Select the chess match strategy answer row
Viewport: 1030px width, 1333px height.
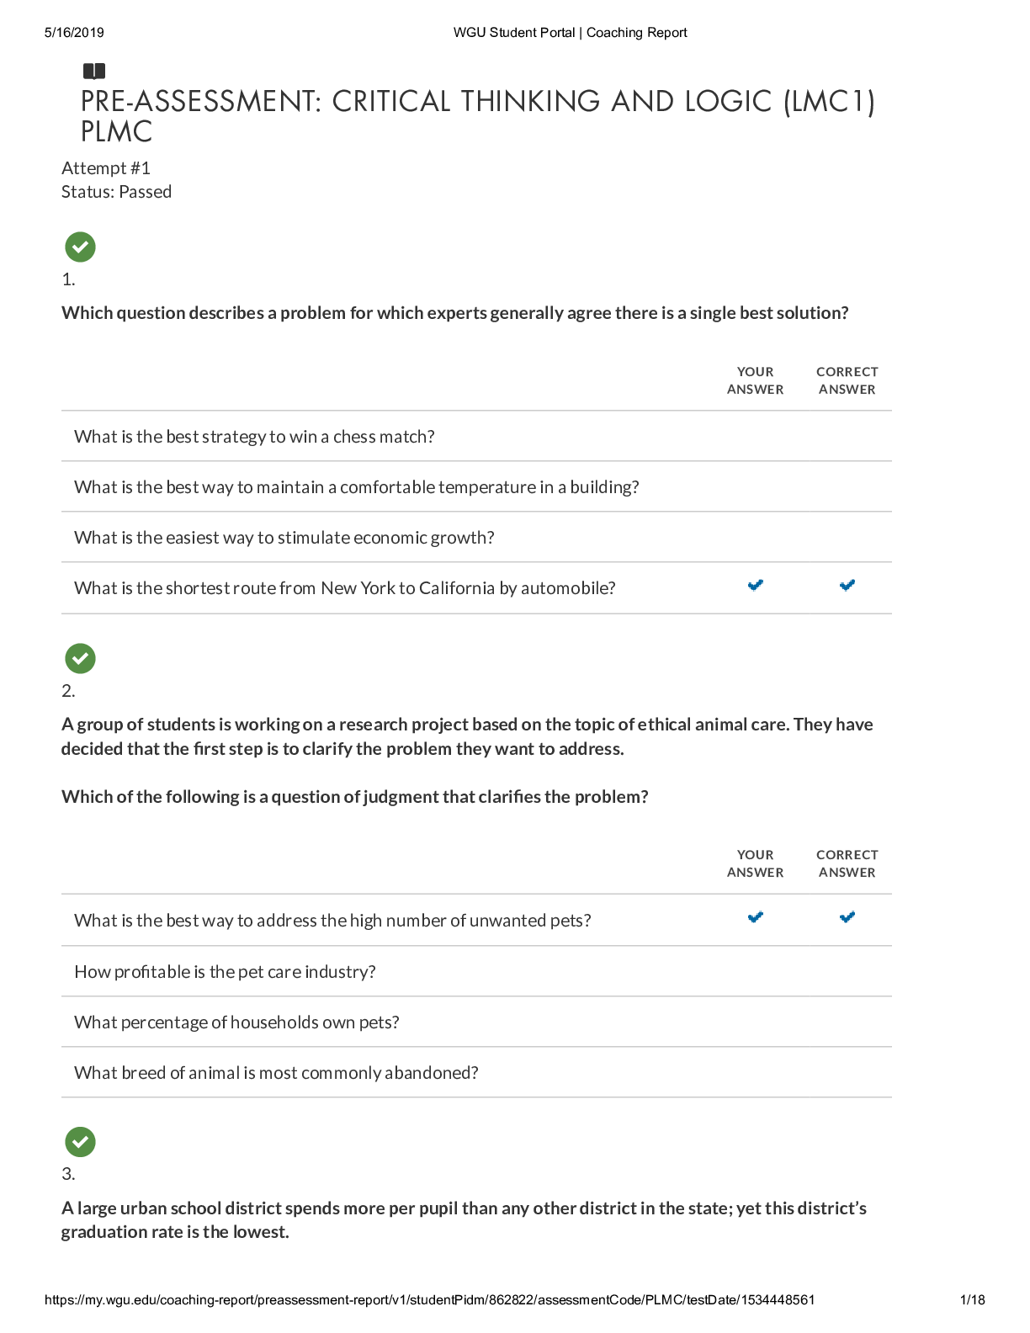tap(254, 437)
